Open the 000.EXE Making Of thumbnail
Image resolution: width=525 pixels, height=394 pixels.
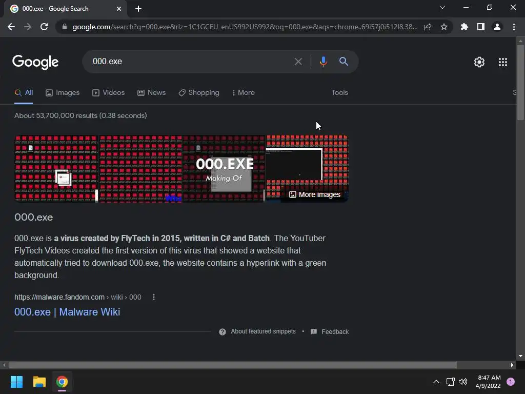[x=224, y=168]
